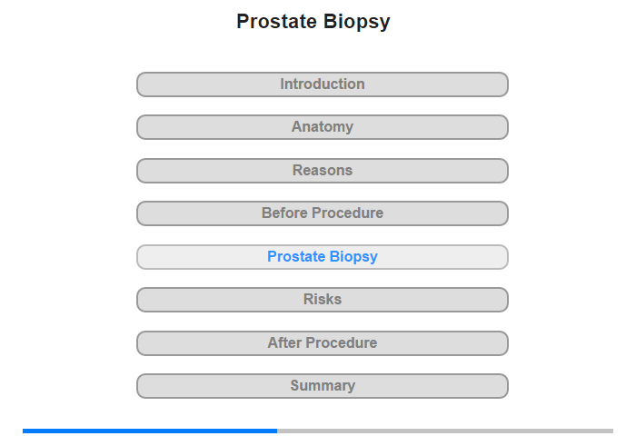Choose Before Procedure from the topic list

point(322,213)
